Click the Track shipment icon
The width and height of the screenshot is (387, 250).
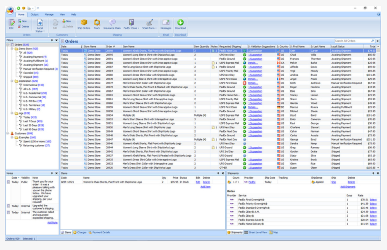[x=97, y=24]
